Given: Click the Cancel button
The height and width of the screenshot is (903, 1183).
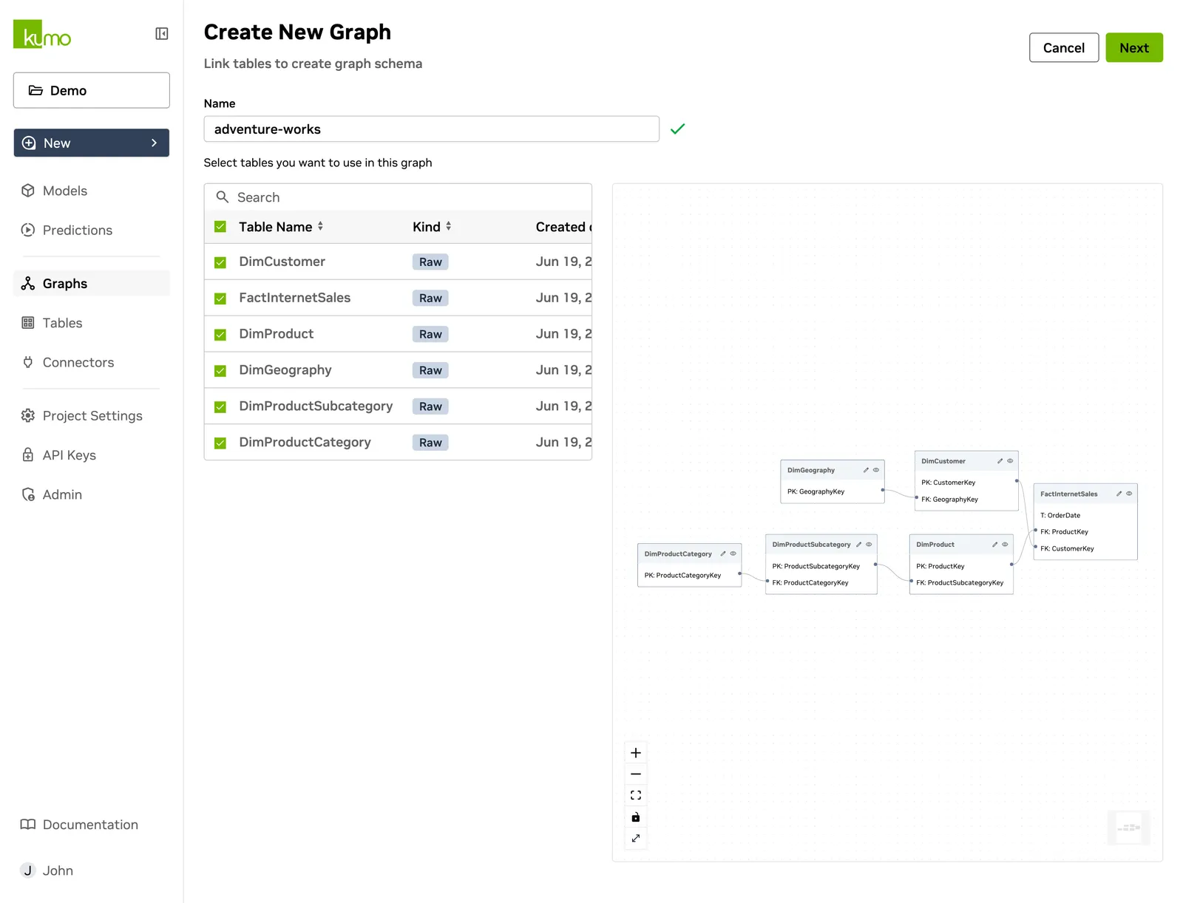Looking at the screenshot, I should click(x=1064, y=47).
